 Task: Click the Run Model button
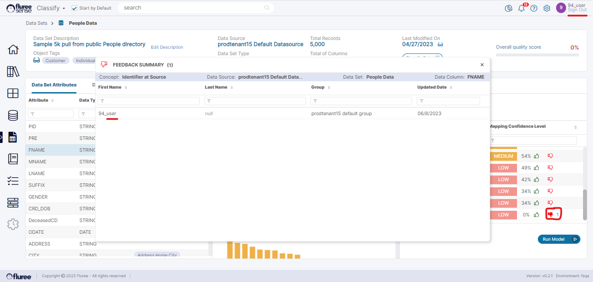coord(559,239)
